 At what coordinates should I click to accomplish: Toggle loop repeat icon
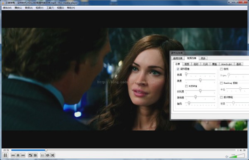47,155
